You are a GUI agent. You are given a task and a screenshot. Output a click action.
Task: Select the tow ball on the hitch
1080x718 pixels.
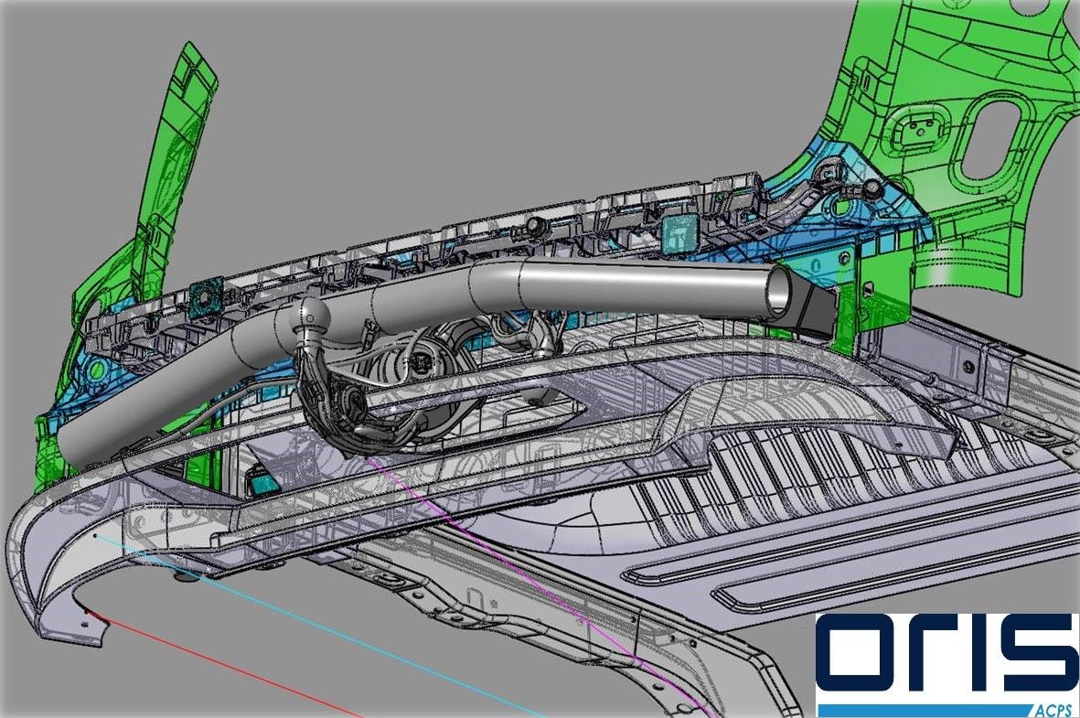(x=313, y=316)
